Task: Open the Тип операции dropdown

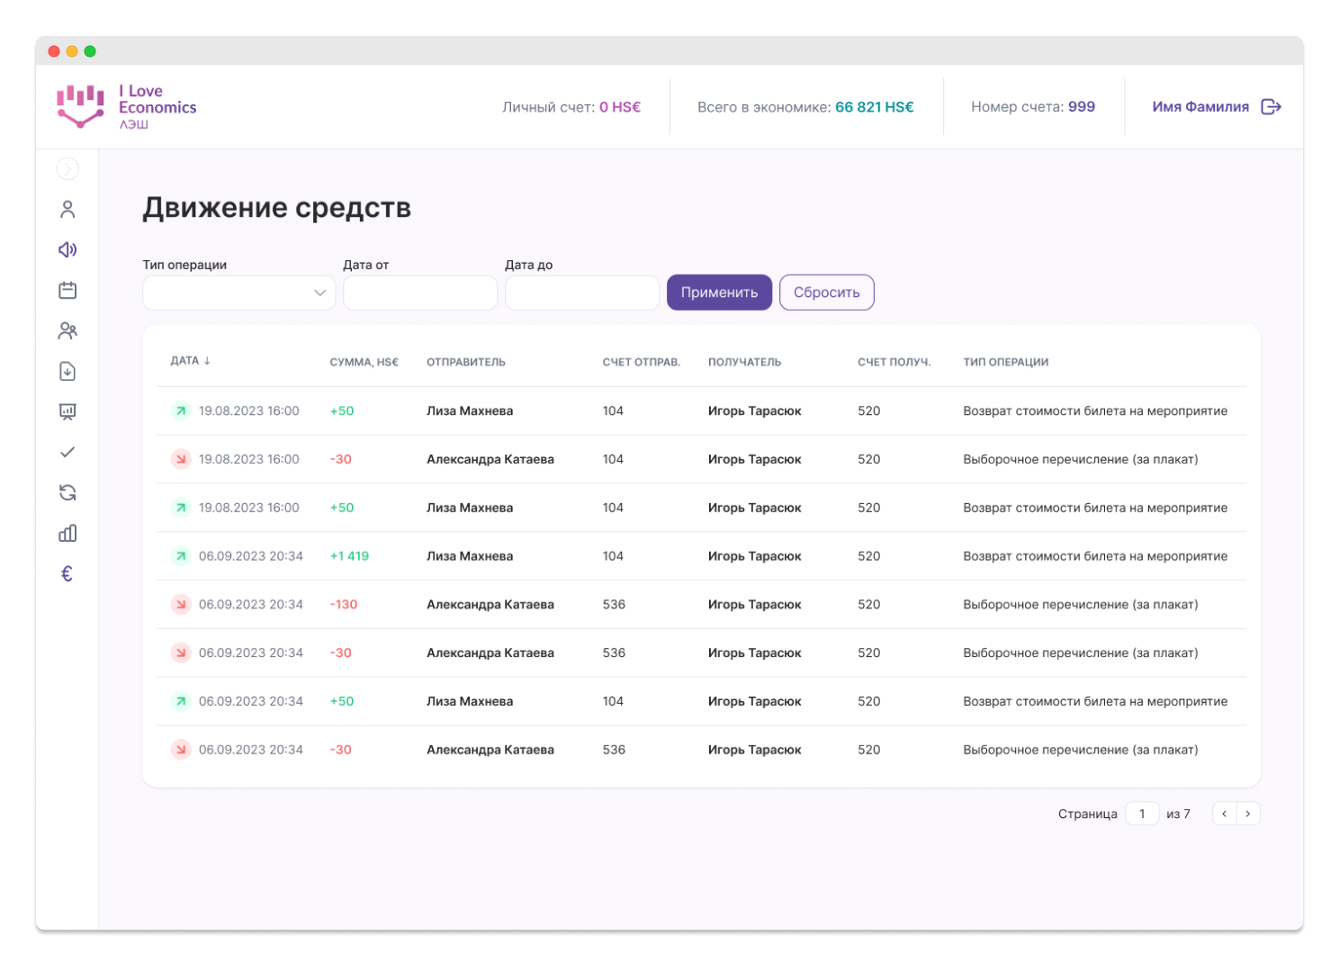Action: pos(238,292)
